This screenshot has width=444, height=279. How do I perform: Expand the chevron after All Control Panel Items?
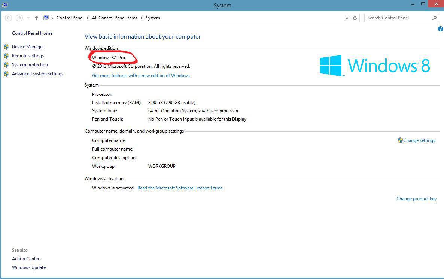[x=142, y=18]
